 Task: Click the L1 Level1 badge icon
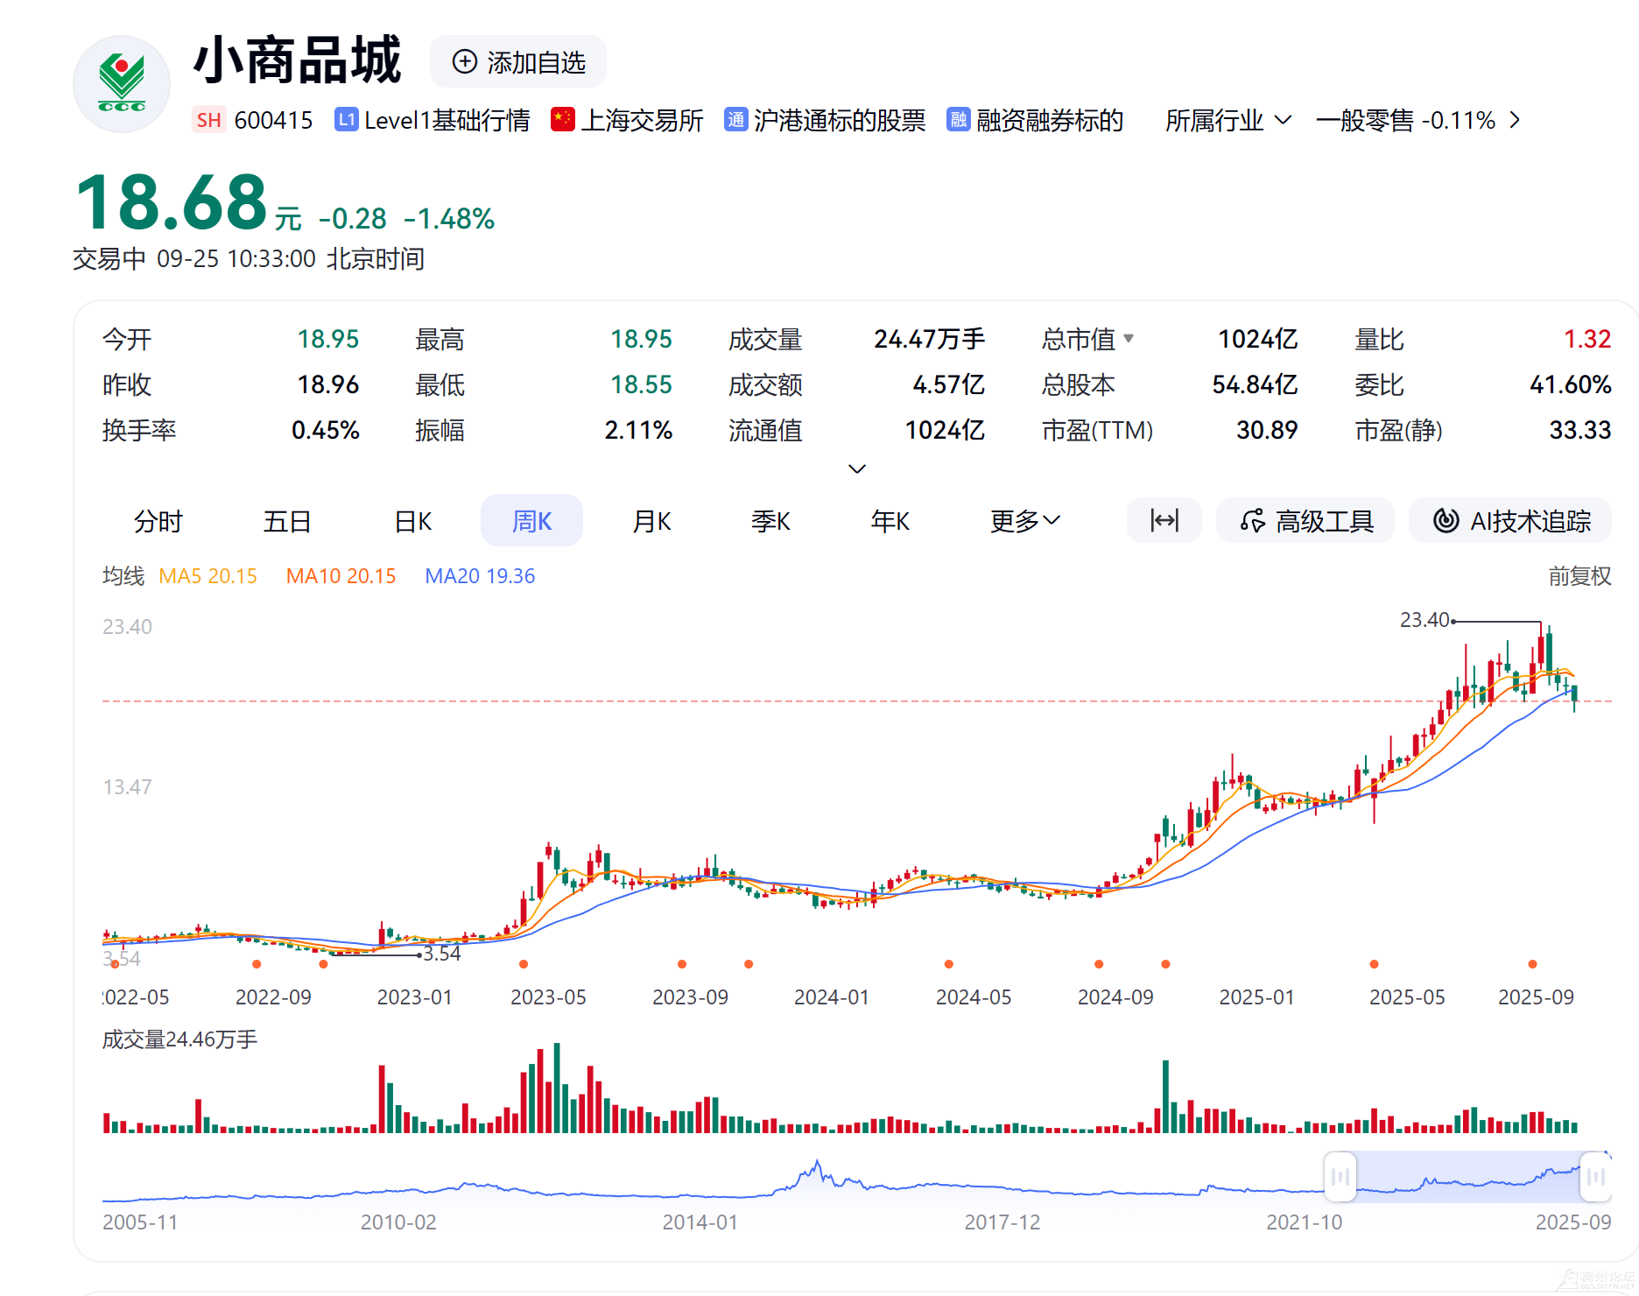click(347, 120)
